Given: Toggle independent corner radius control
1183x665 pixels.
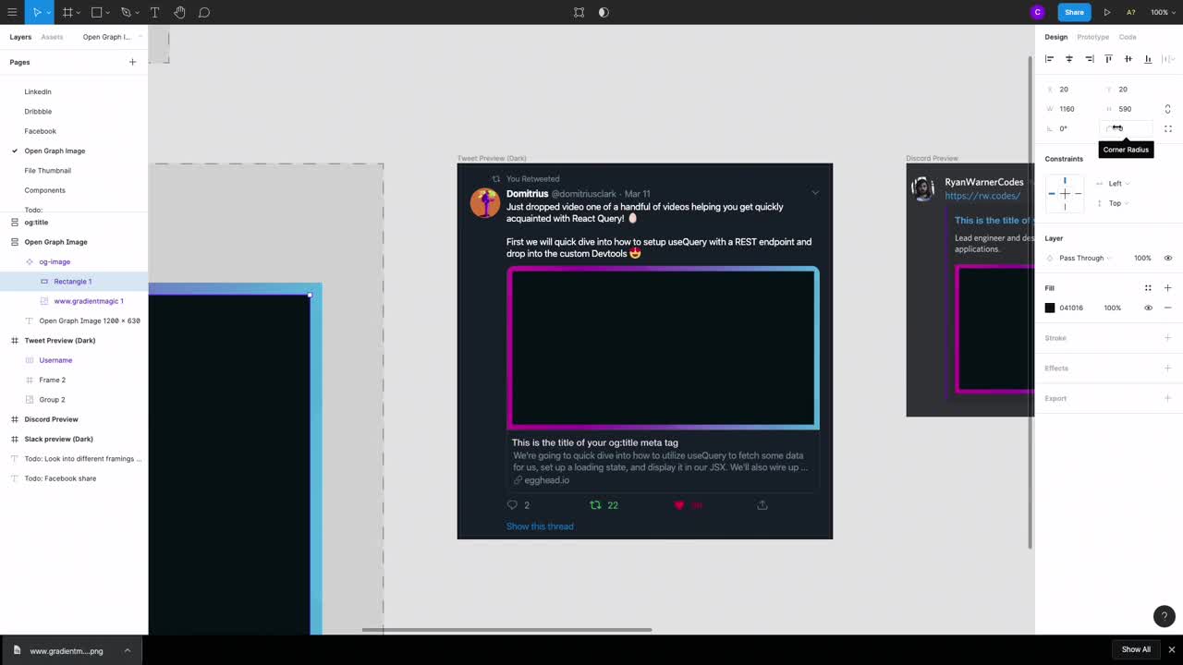Looking at the screenshot, I should click(1167, 128).
